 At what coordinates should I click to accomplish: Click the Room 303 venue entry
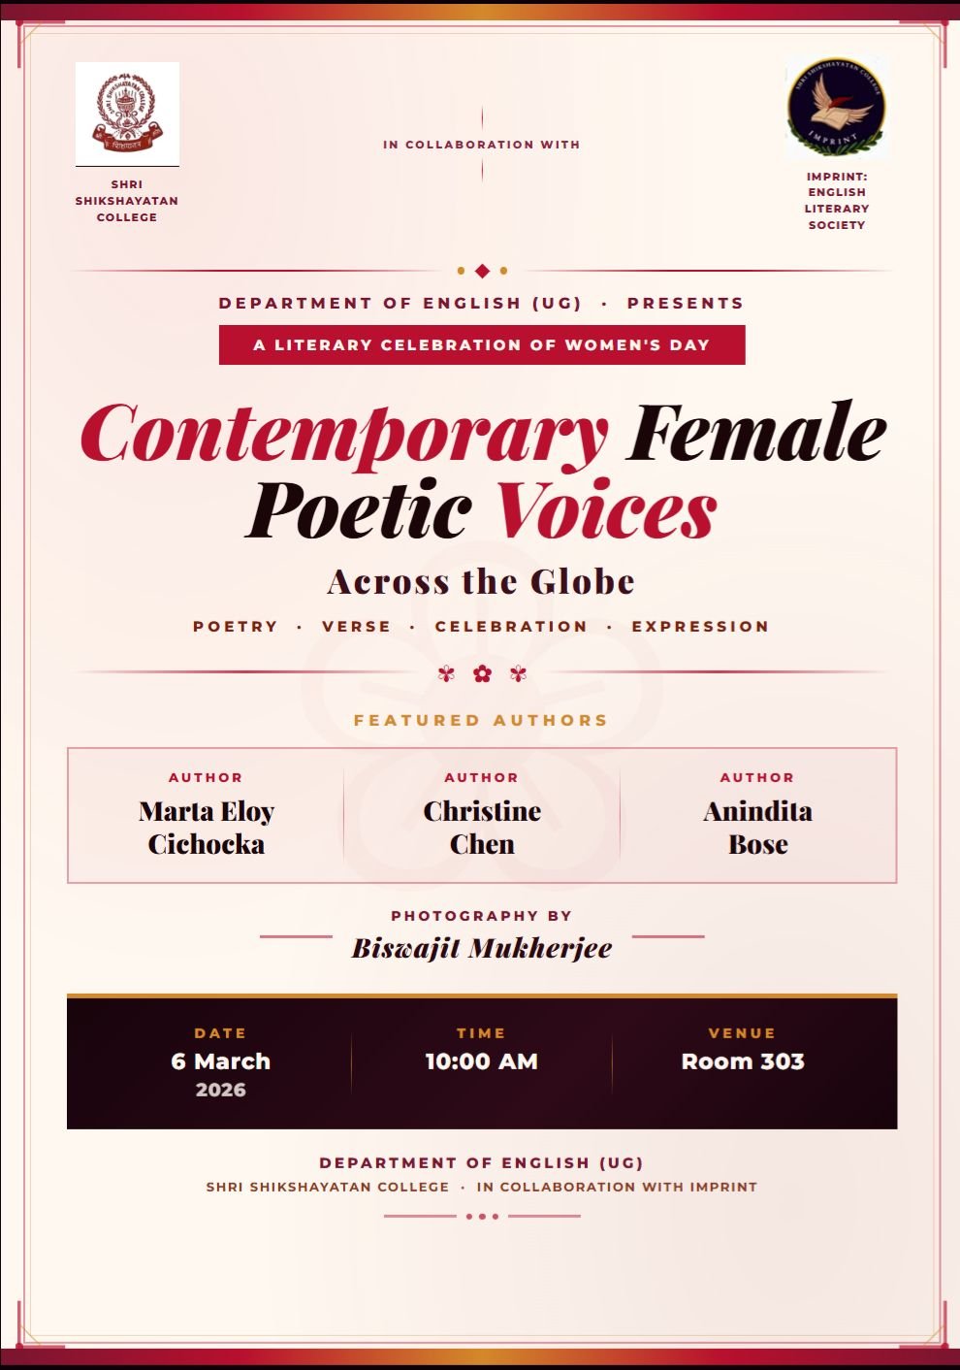tap(743, 1061)
